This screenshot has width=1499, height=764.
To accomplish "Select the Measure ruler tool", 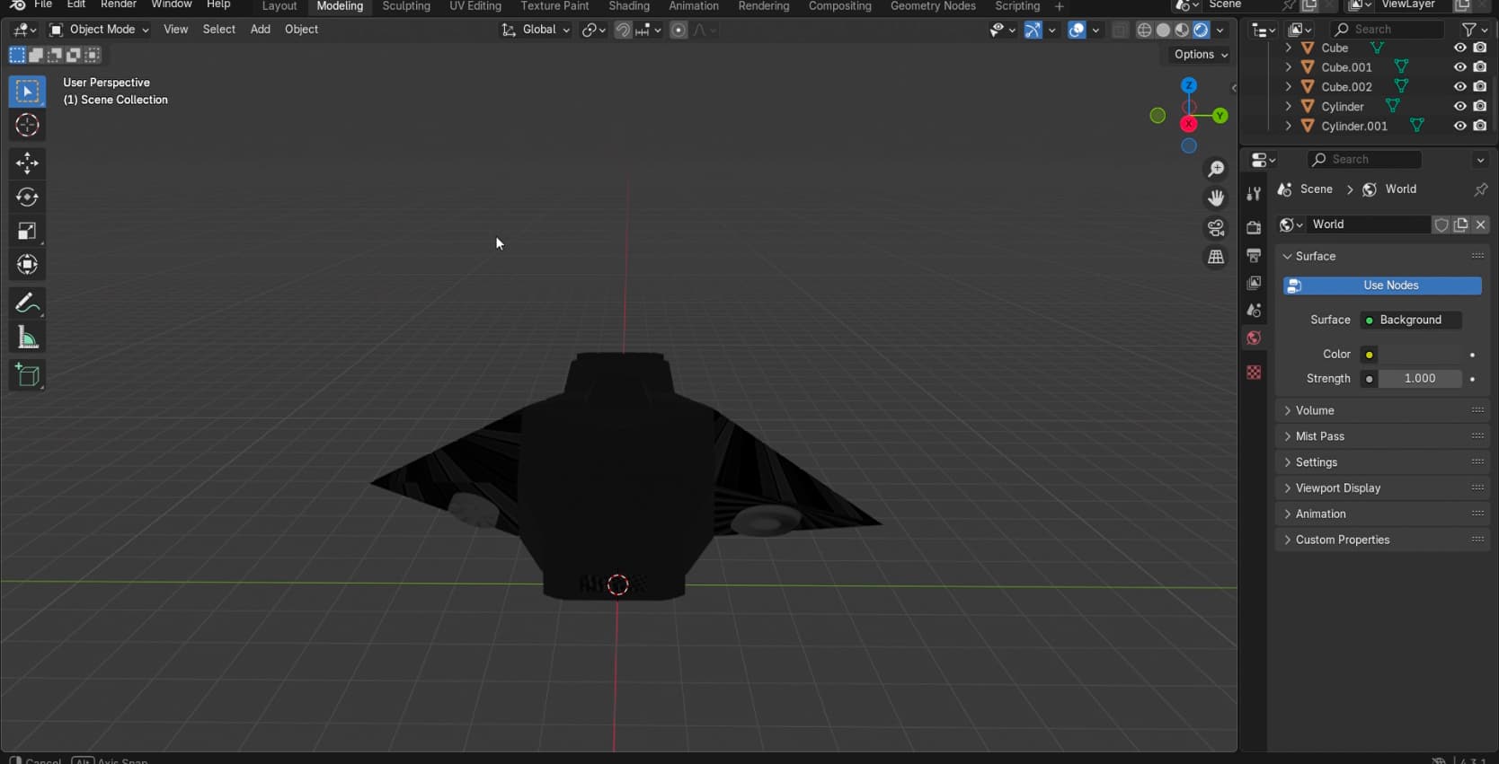I will point(27,338).
